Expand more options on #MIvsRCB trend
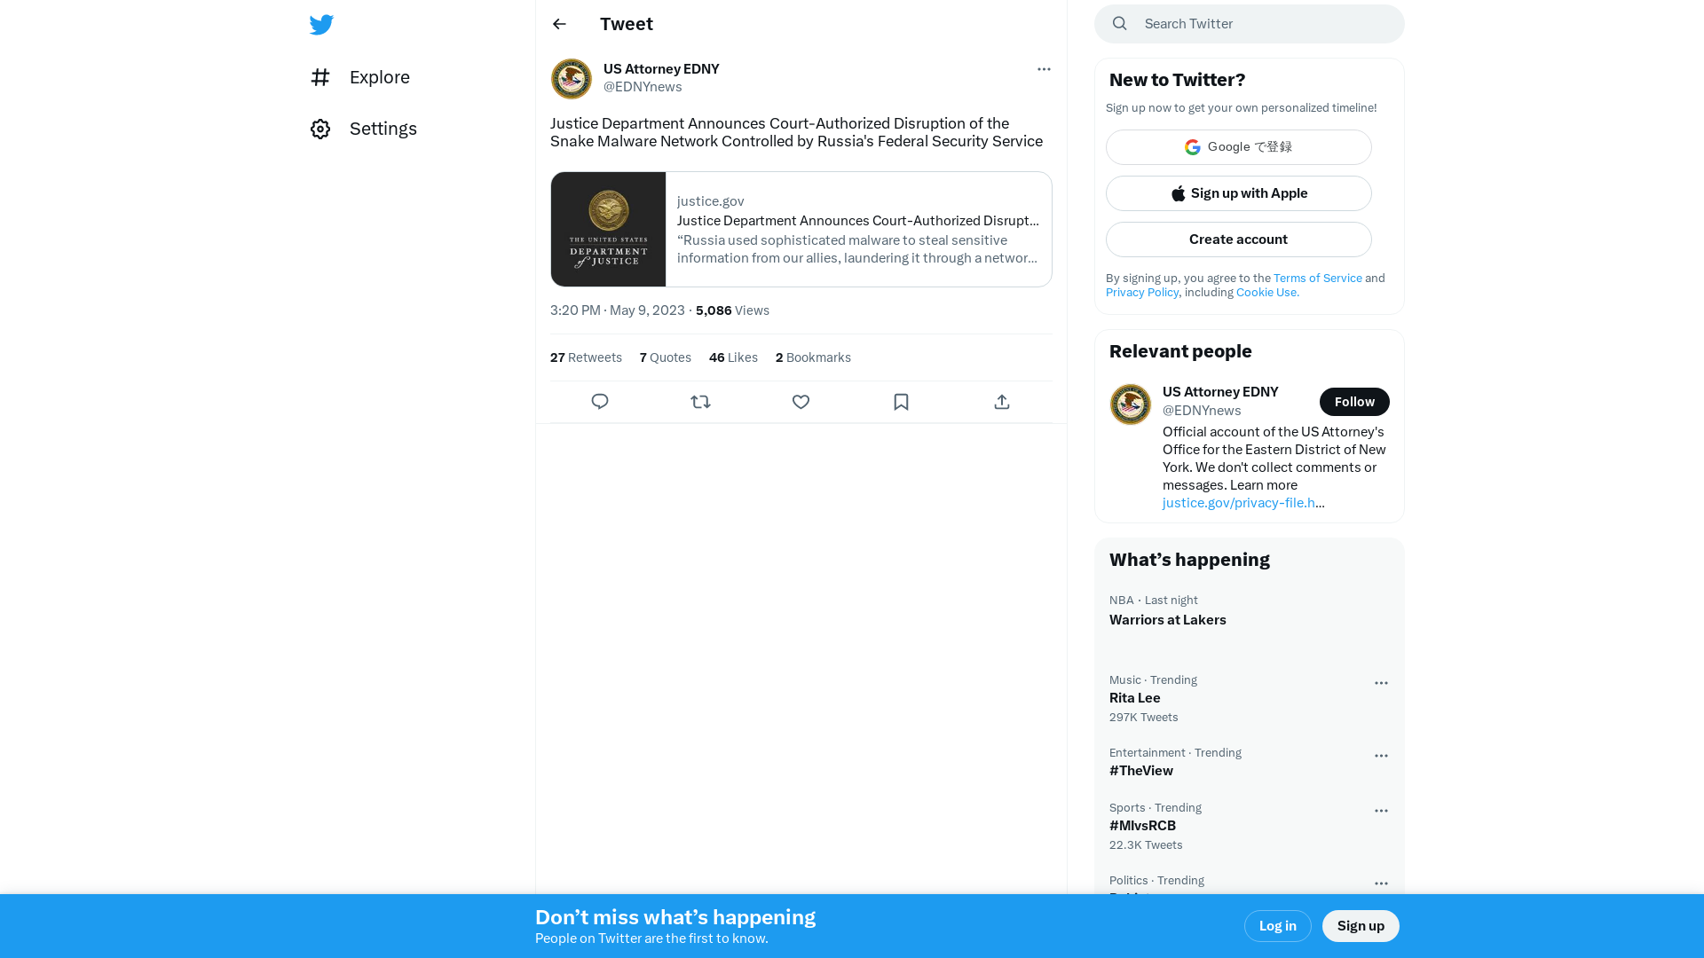The image size is (1704, 958). coord(1381,811)
